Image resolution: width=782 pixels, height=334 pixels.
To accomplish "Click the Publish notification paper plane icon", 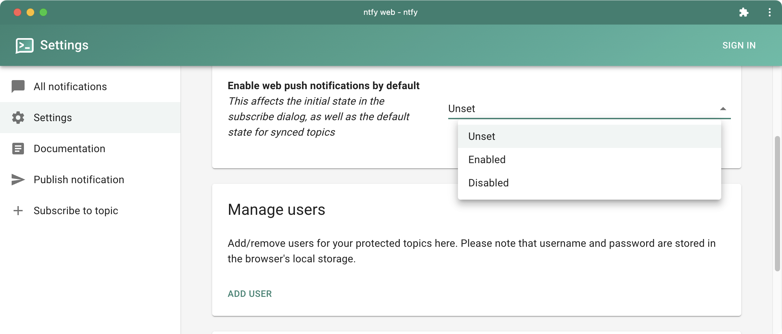I will pos(18,180).
